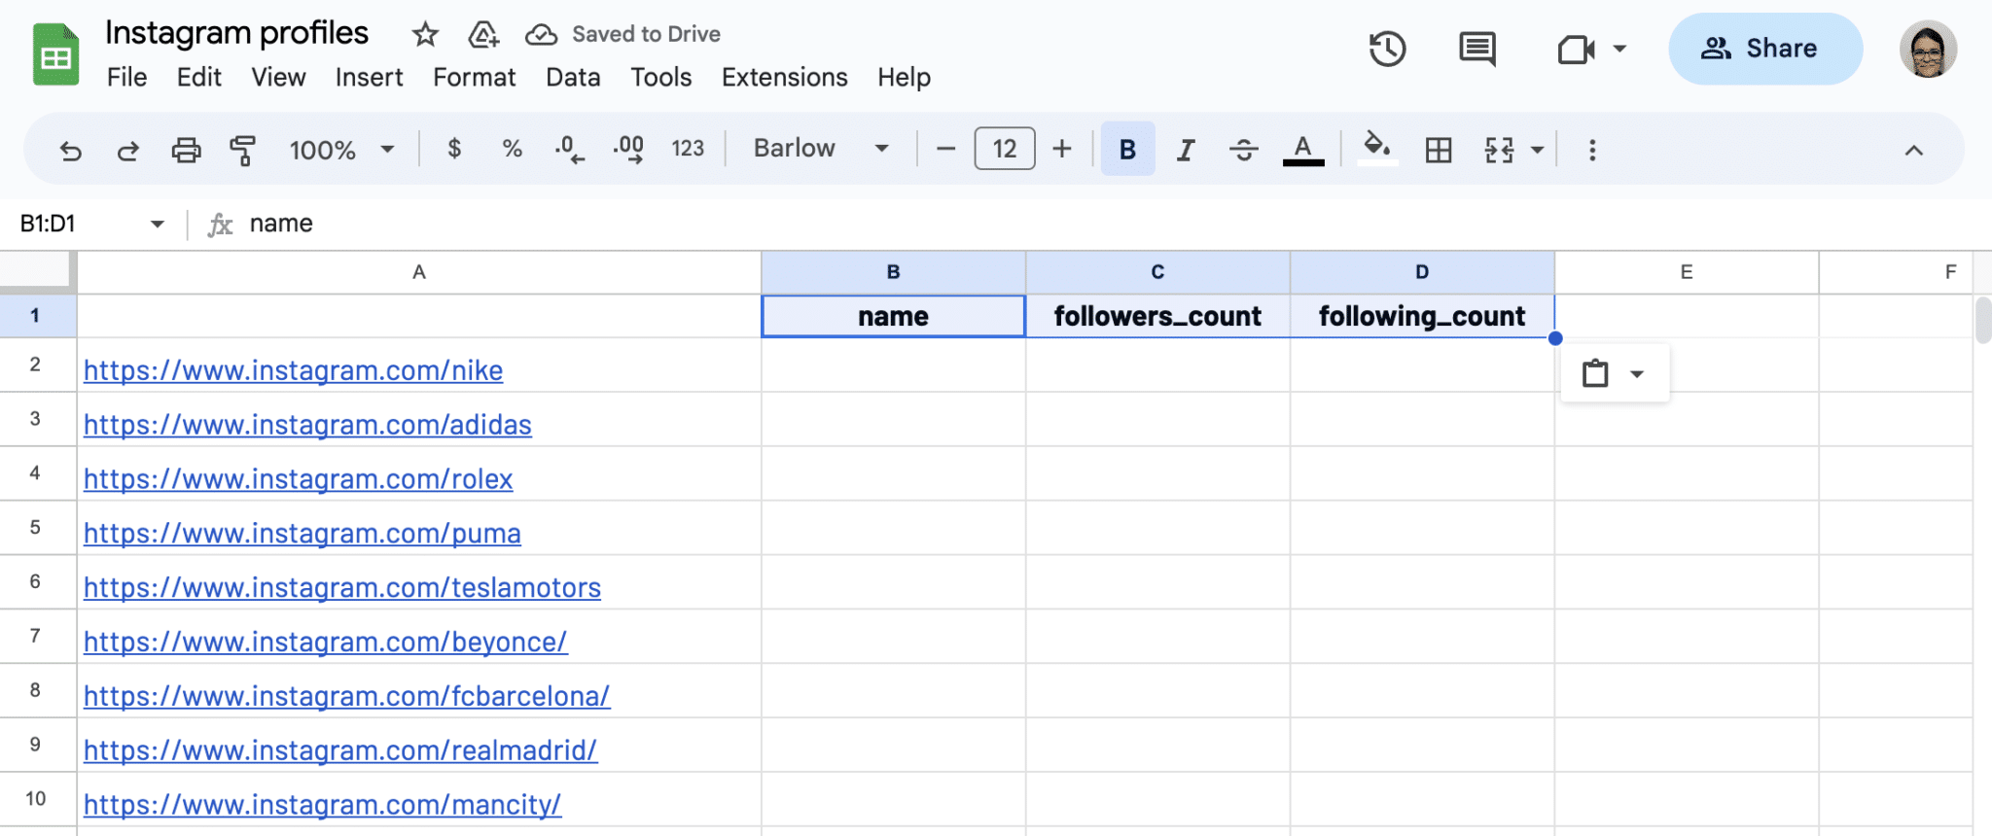
Task: Toggle bold formatting
Action: (1127, 149)
